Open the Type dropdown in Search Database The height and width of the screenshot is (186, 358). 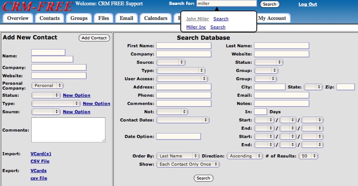181,70
